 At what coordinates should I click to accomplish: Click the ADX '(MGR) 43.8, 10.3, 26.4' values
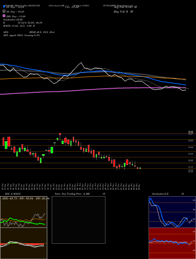pyautogui.click(x=42, y=32)
